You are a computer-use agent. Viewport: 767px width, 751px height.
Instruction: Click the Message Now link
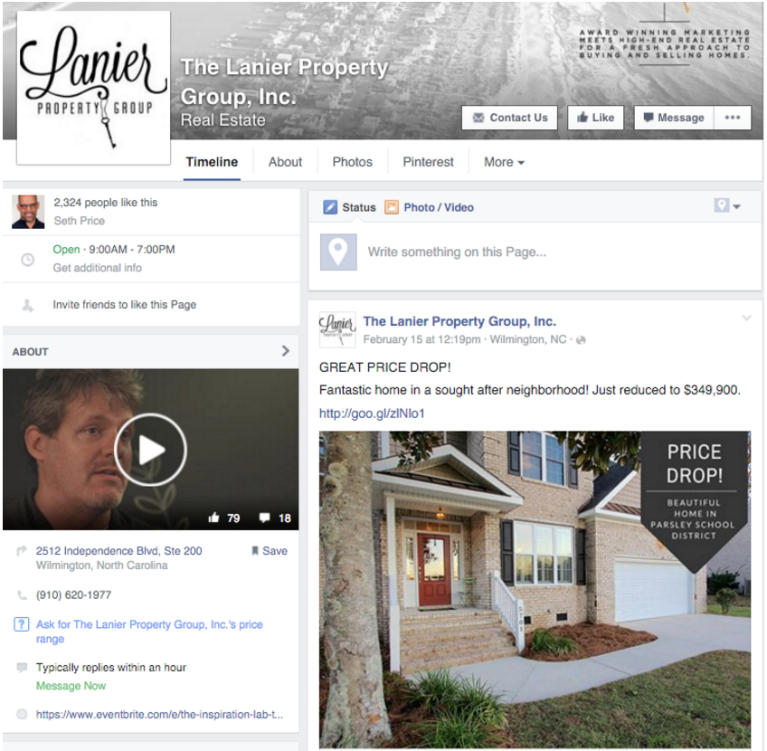click(x=71, y=686)
